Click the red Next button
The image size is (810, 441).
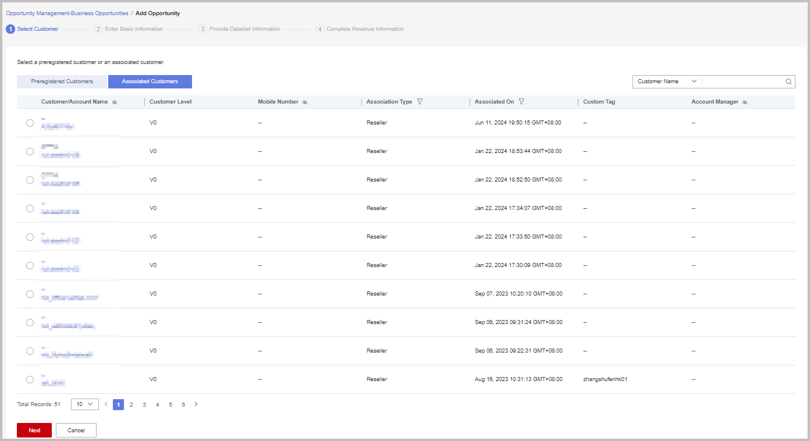coord(34,431)
